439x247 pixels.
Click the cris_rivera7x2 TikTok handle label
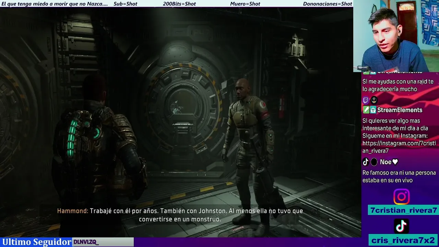pyautogui.click(x=403, y=240)
